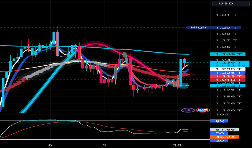Click the 1.31 T price scale value
Viewport: 252px width, 148px height.
click(226, 15)
